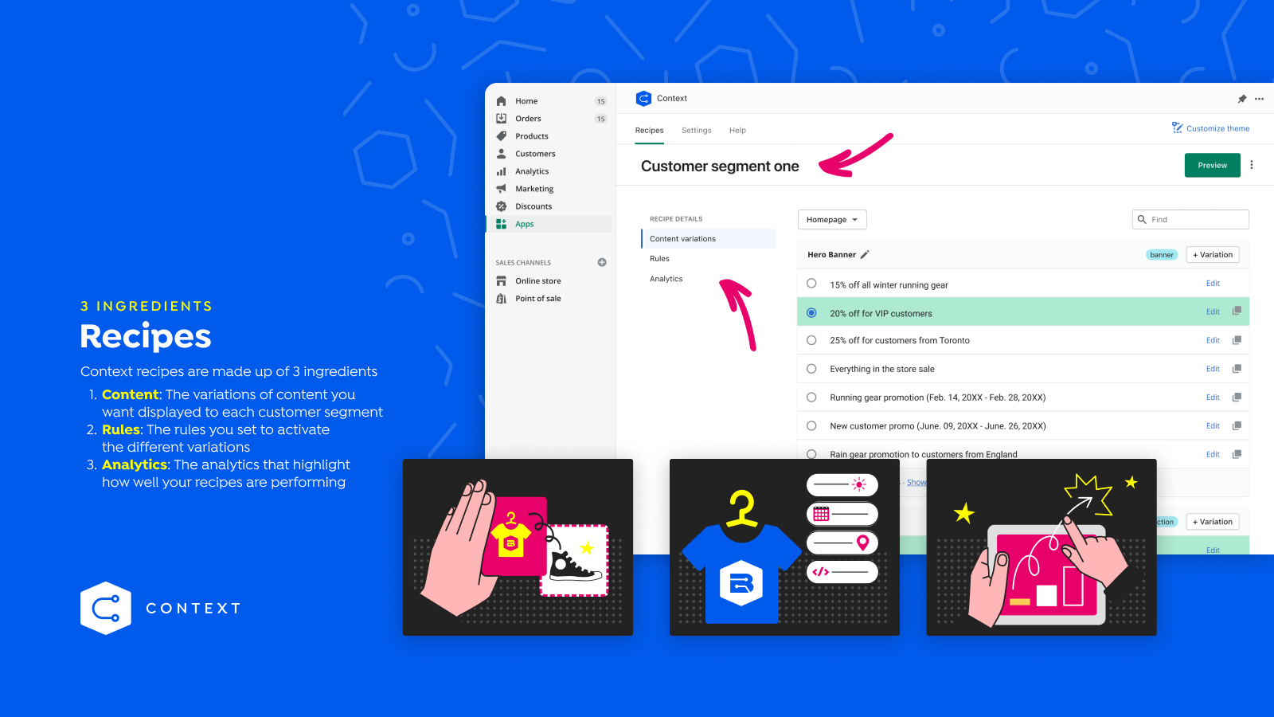Click the Apps icon in the sidebar
This screenshot has height=717, width=1274.
coord(501,224)
